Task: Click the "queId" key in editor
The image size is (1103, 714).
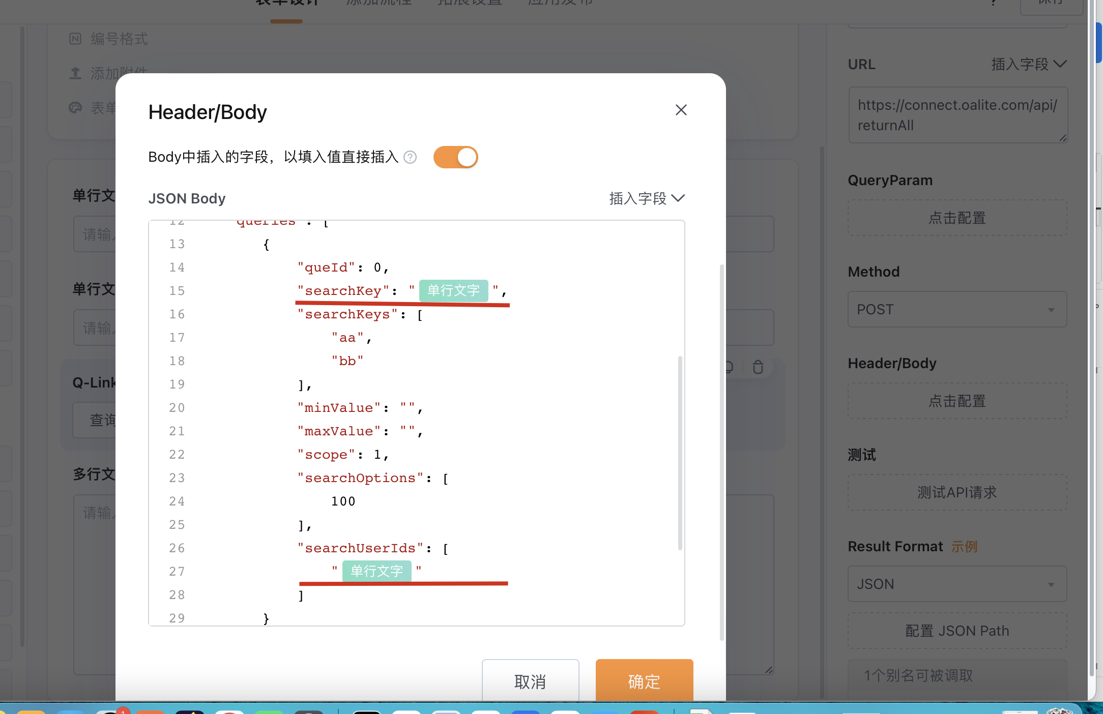Action: (x=326, y=267)
